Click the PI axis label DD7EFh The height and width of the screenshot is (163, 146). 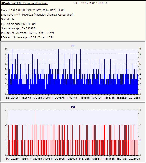60,98
